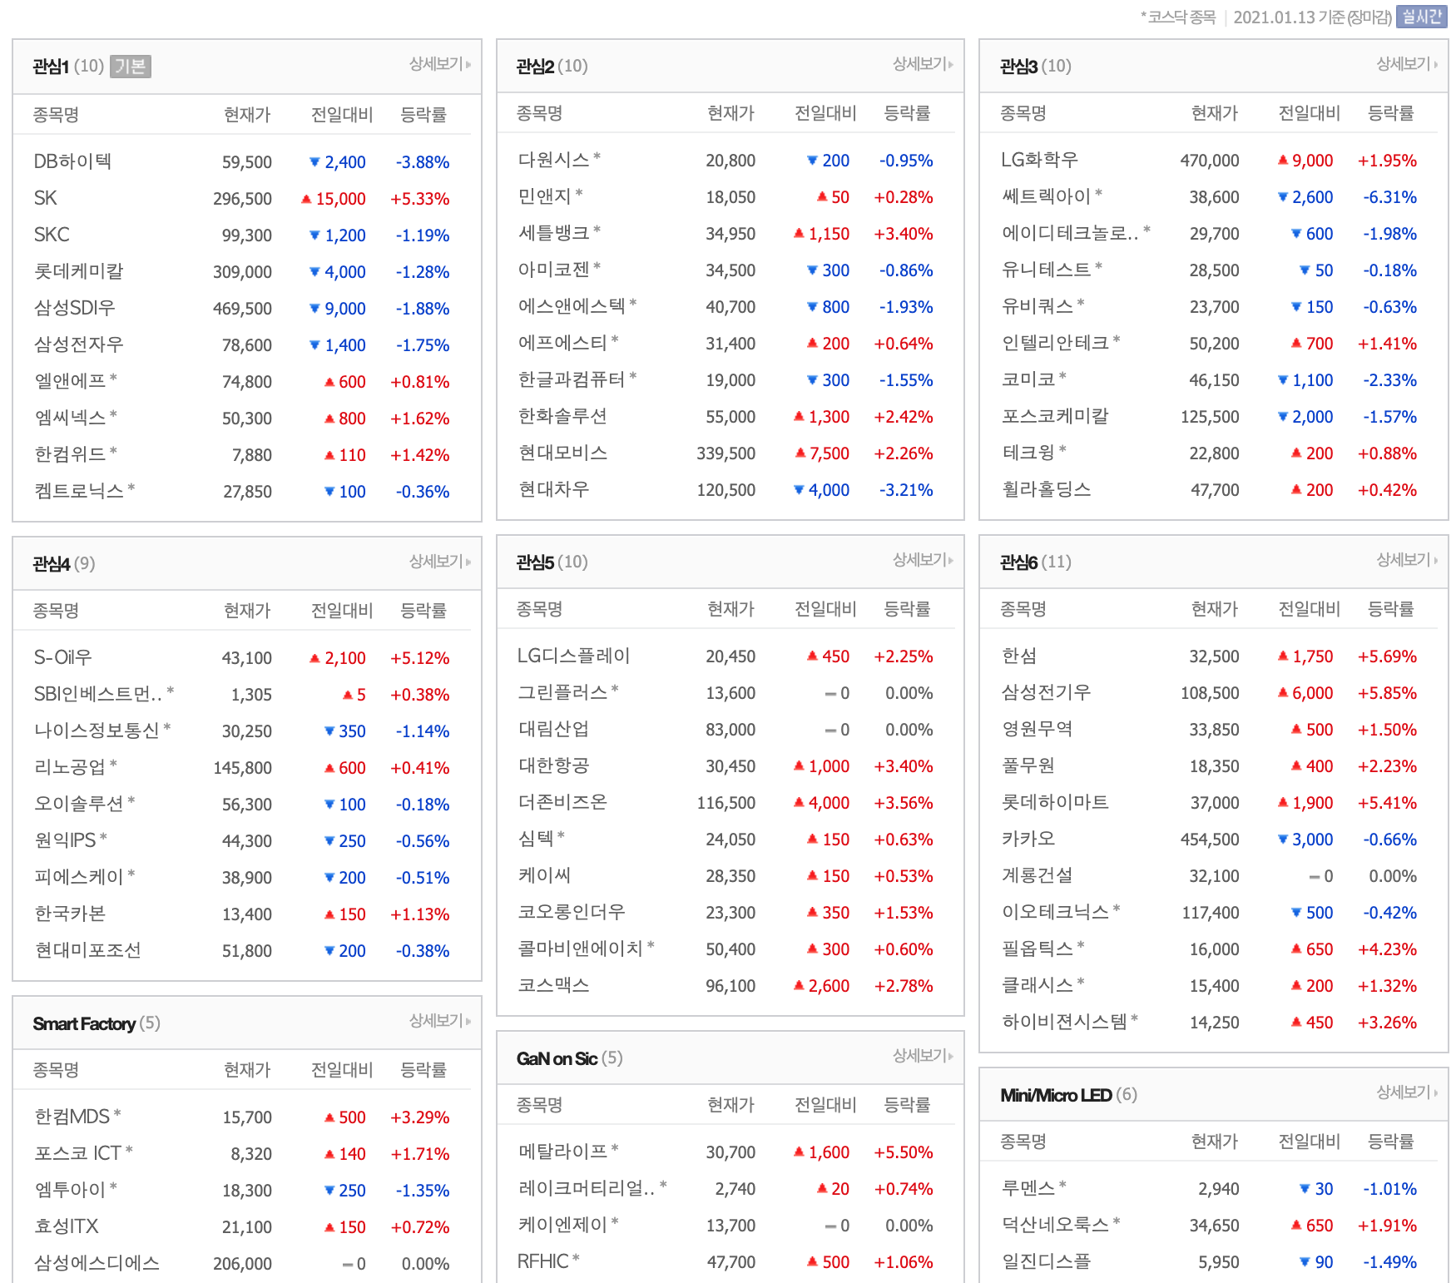The height and width of the screenshot is (1283, 1456).
Task: Open stock LG디스플레이 in 관심5
Action: (x=573, y=656)
